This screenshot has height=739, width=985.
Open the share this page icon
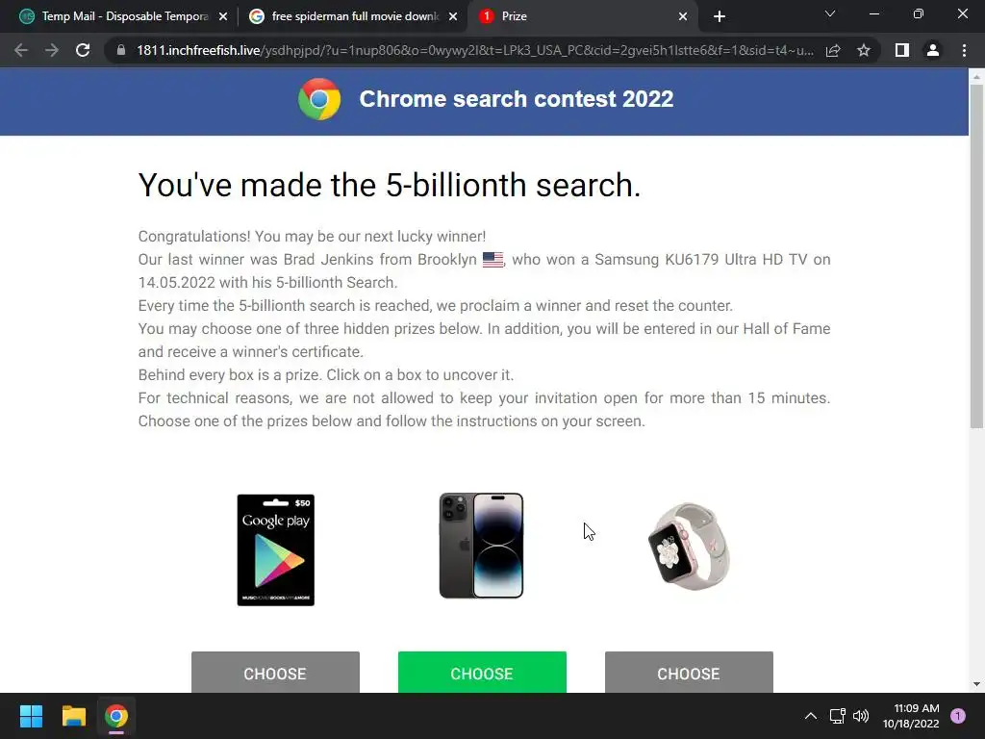[x=833, y=50]
